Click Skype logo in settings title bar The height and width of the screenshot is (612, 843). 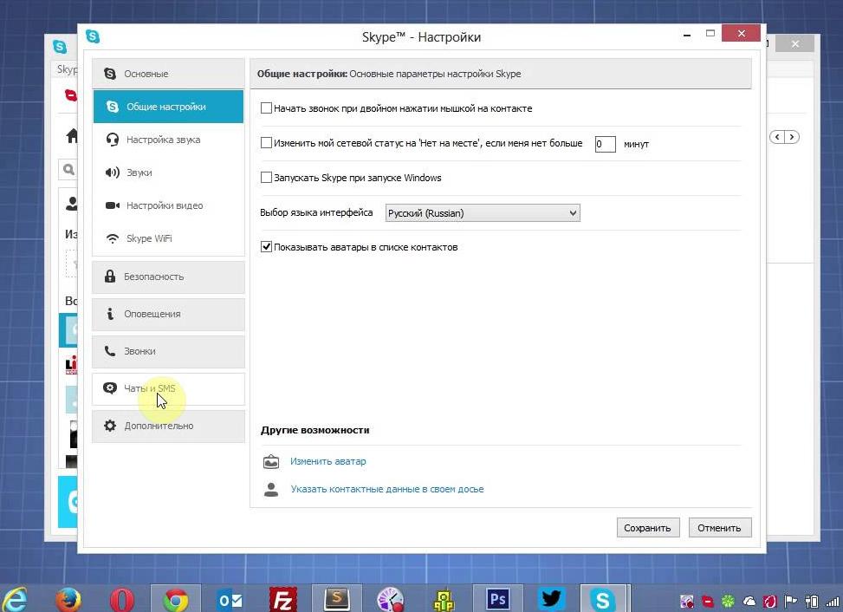pyautogui.click(x=93, y=36)
